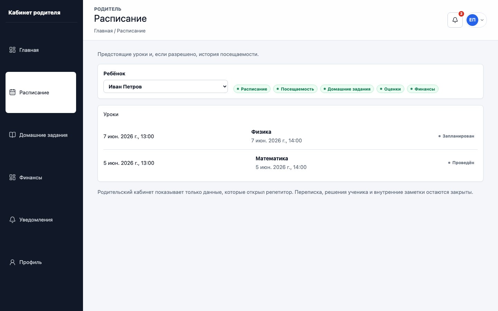Click the Расписание permission badge

(252, 89)
